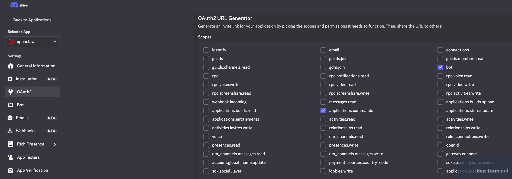This screenshot has height=179, width=512.
Task: Collapse the openclaw app selector chevron
Action: click(54, 42)
